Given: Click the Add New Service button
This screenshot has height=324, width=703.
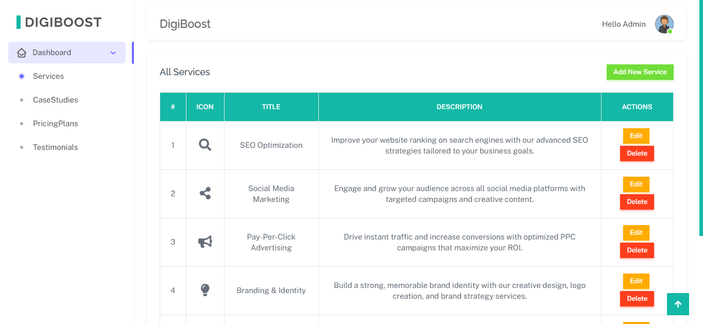Looking at the screenshot, I should pyautogui.click(x=640, y=72).
